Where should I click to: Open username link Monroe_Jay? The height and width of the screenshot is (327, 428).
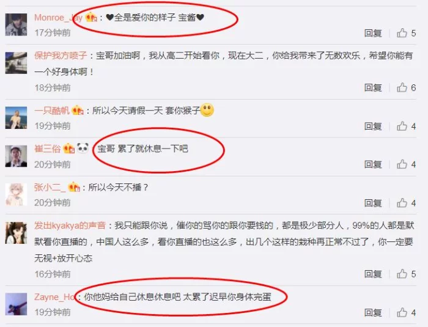59,18
